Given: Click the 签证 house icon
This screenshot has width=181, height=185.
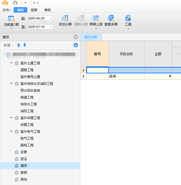Looking at the screenshot, I should click(x=17, y=159).
